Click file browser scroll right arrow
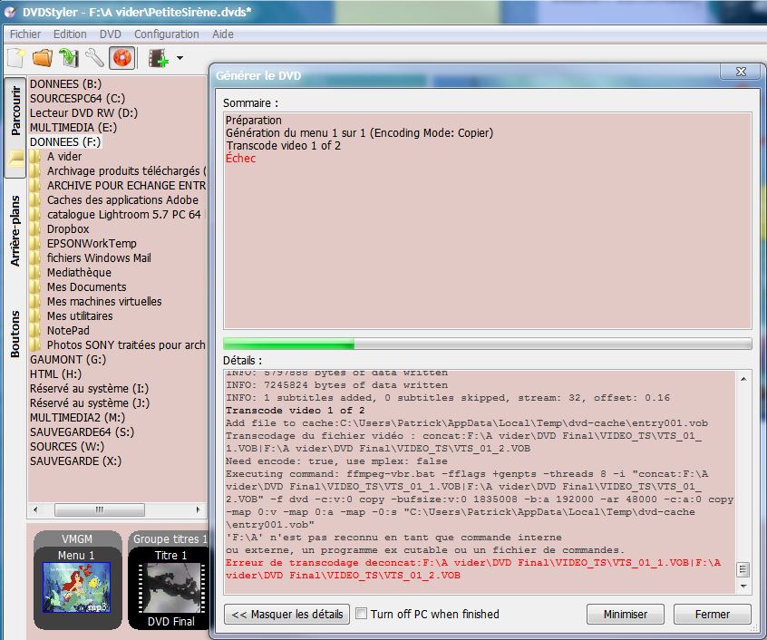Viewport: 767px width, 640px height. [x=199, y=510]
